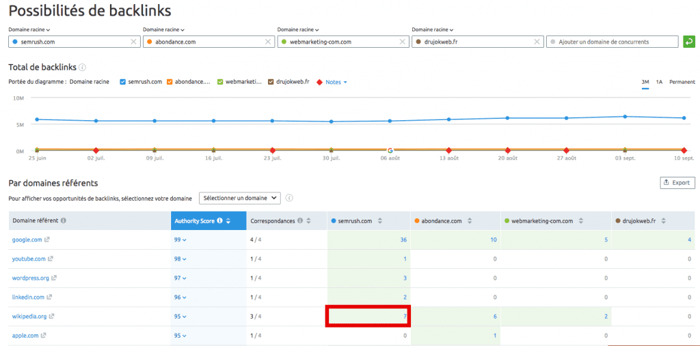Sort the drujokweb.fr column
This screenshot has width=700, height=346.
663,220
